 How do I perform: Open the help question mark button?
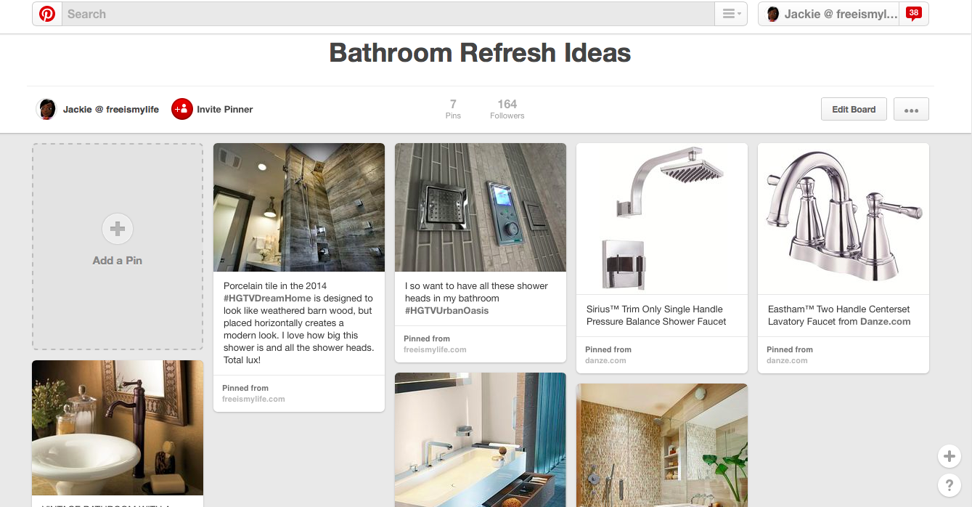[949, 484]
